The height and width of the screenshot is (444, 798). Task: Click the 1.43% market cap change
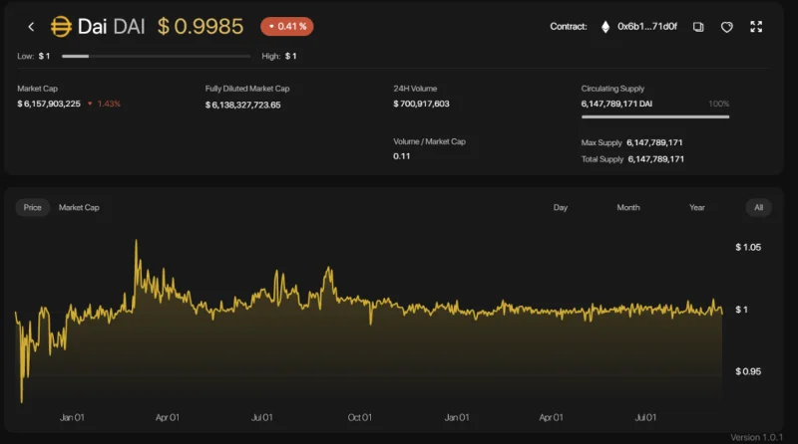pyautogui.click(x=109, y=104)
